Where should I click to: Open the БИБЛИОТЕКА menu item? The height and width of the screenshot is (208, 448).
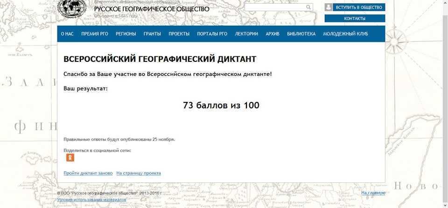click(301, 34)
